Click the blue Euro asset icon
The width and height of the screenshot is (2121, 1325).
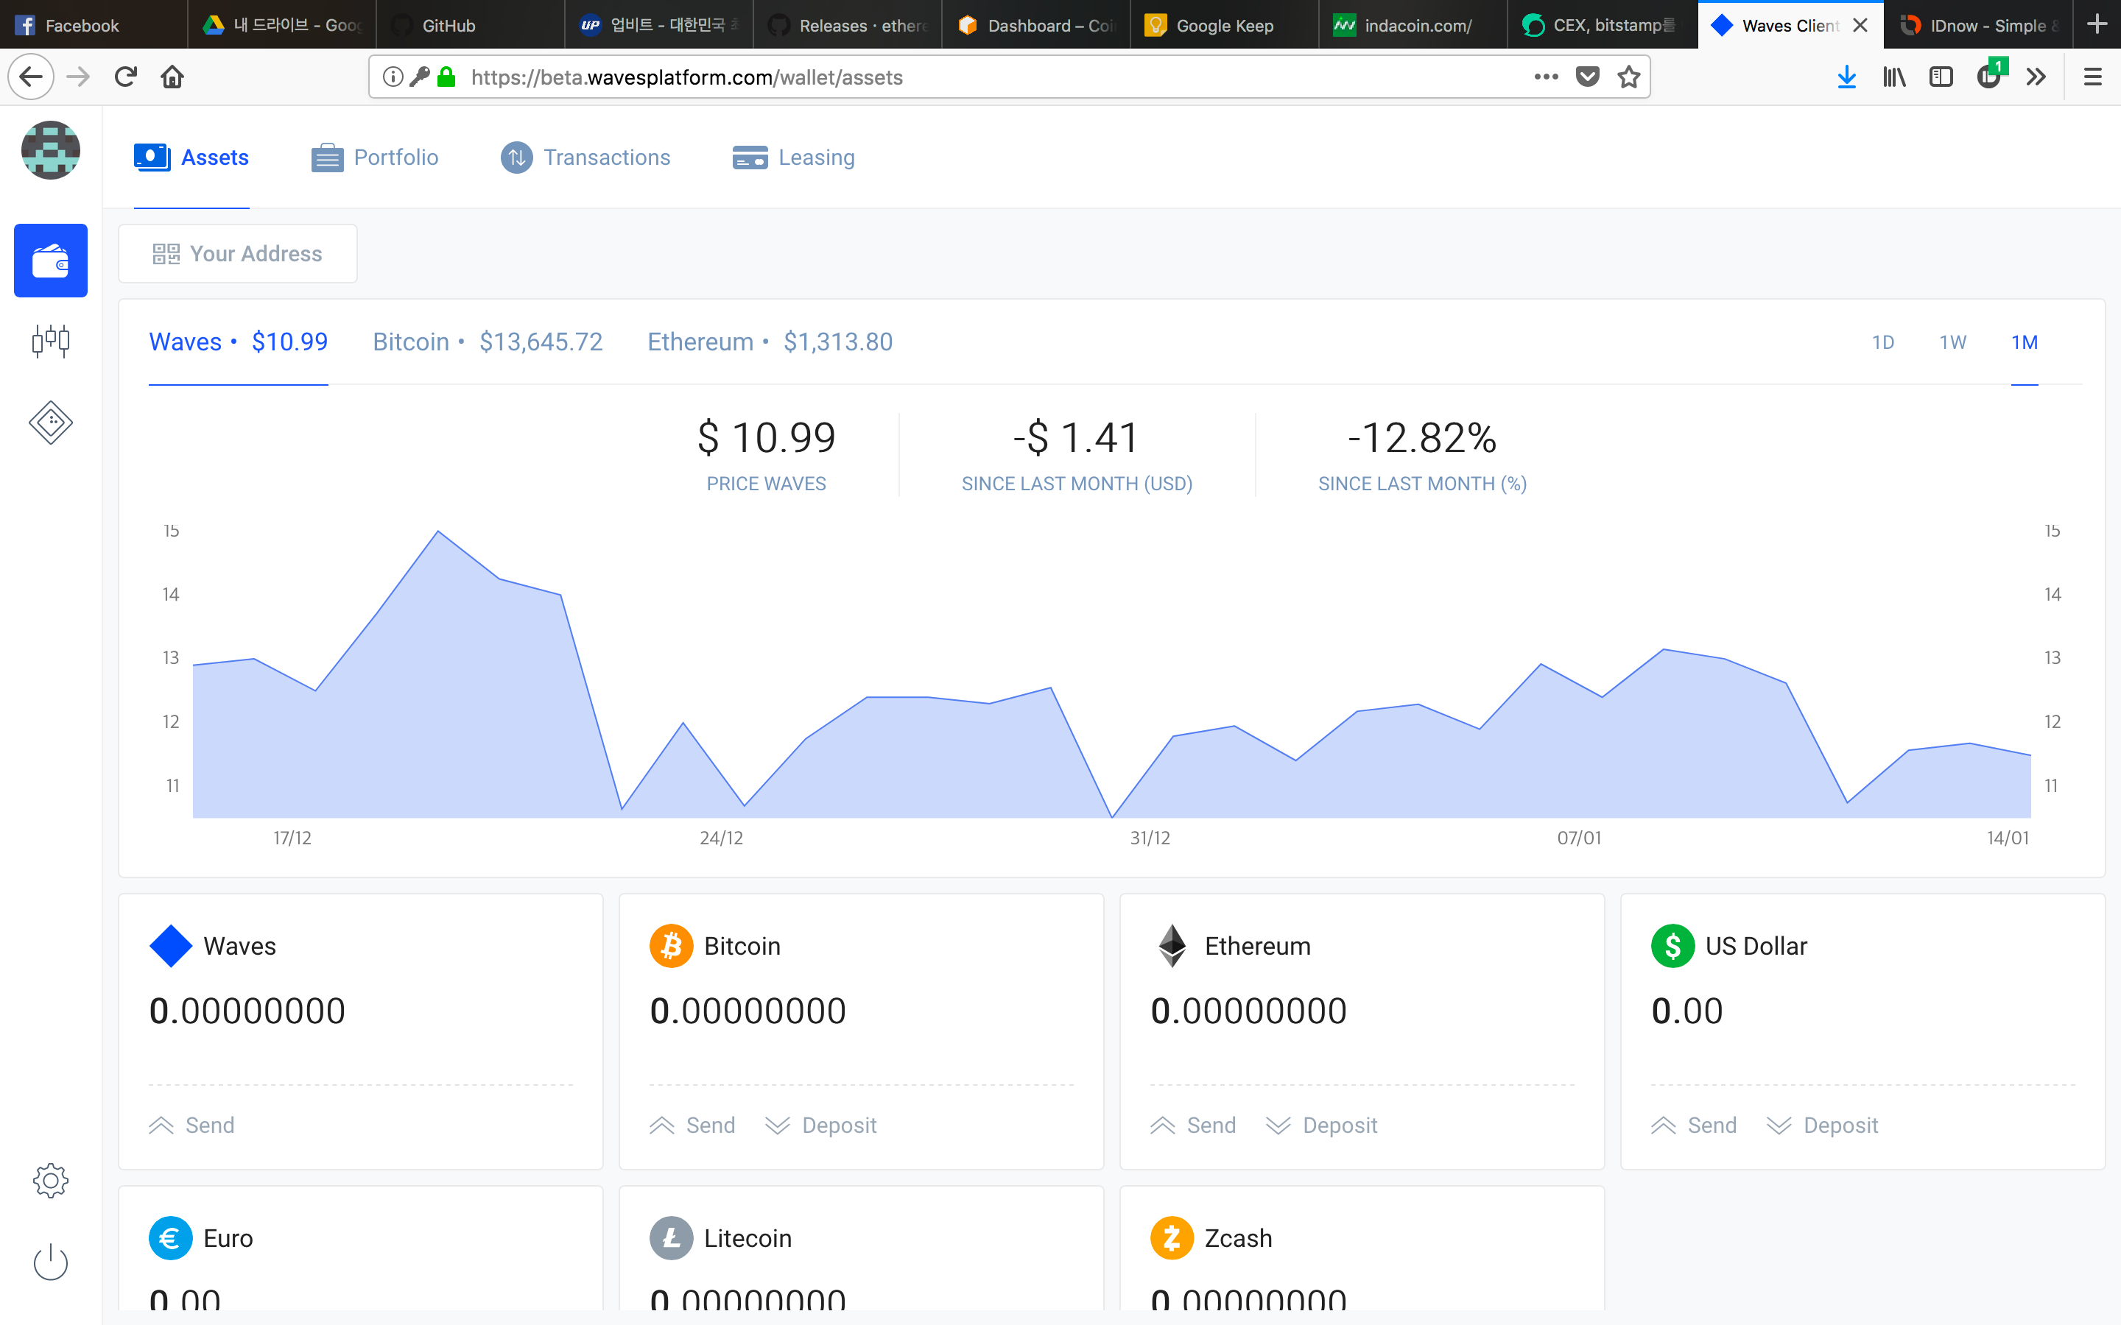[171, 1238]
